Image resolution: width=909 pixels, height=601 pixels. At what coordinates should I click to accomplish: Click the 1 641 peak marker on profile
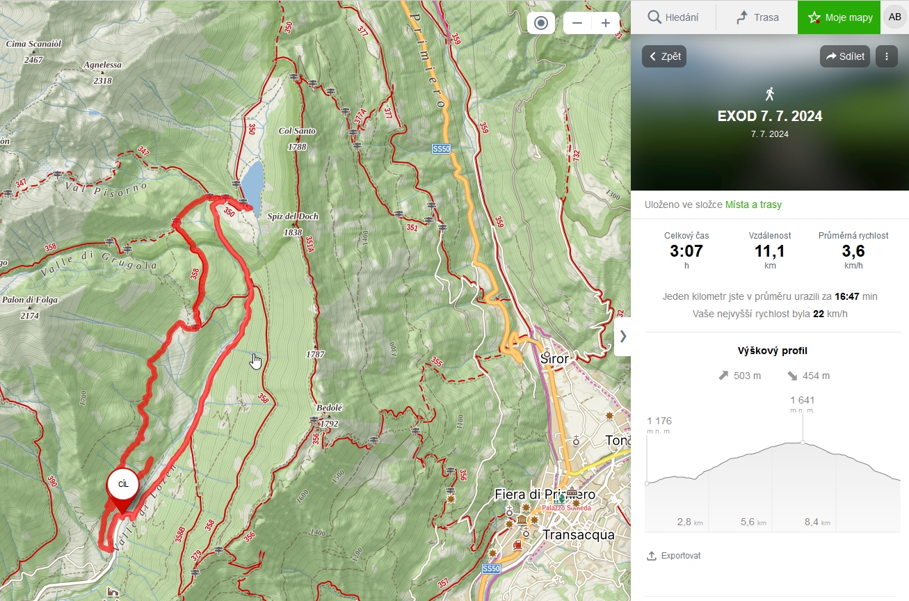(803, 442)
